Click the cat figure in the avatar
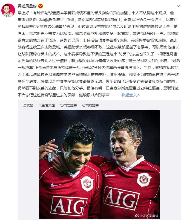This screenshot has width=181, height=220. pyautogui.click(x=11, y=14)
